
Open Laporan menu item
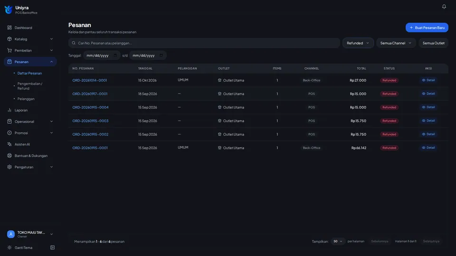(30, 110)
